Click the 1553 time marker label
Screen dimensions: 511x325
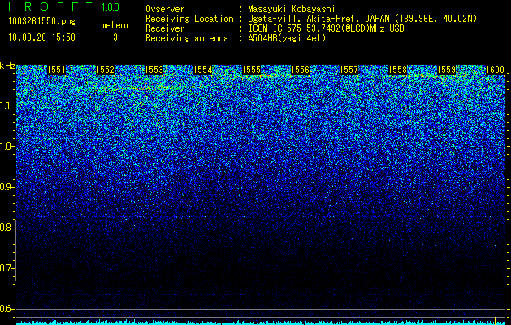pyautogui.click(x=154, y=70)
